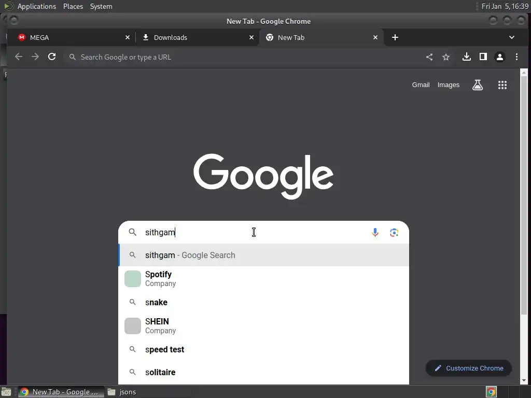531x398 pixels.
Task: Click inside the Google search box text
Action: pyautogui.click(x=254, y=233)
